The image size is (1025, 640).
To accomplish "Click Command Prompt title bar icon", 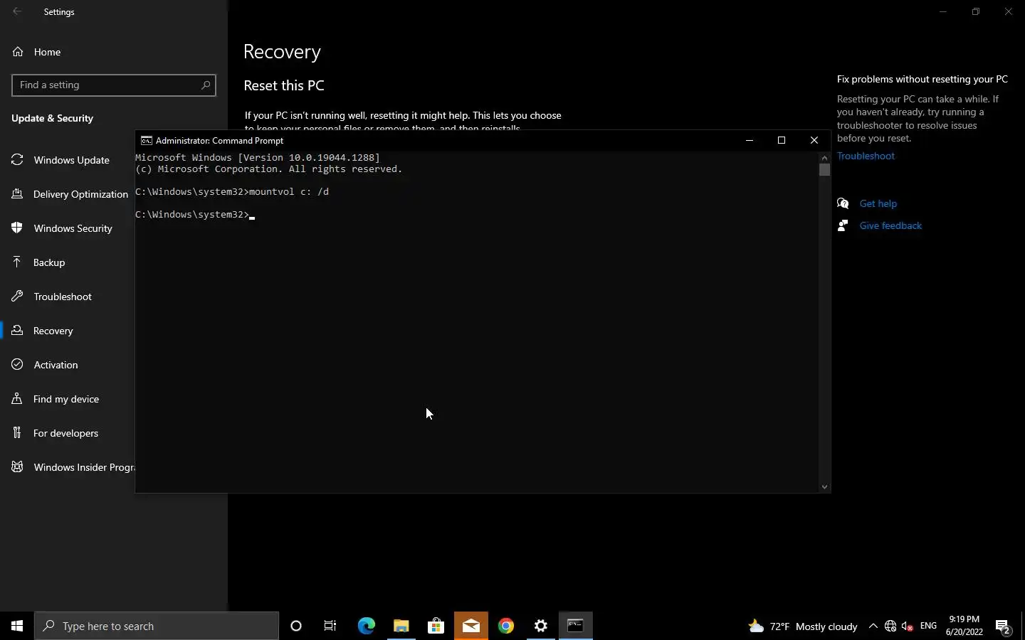I will tap(146, 141).
